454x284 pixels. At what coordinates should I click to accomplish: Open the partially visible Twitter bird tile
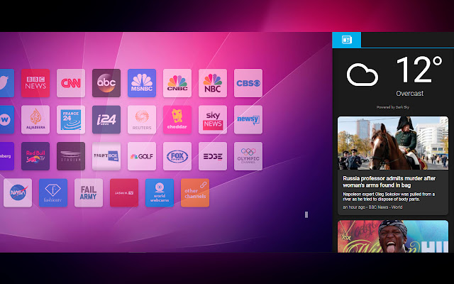click(x=7, y=83)
